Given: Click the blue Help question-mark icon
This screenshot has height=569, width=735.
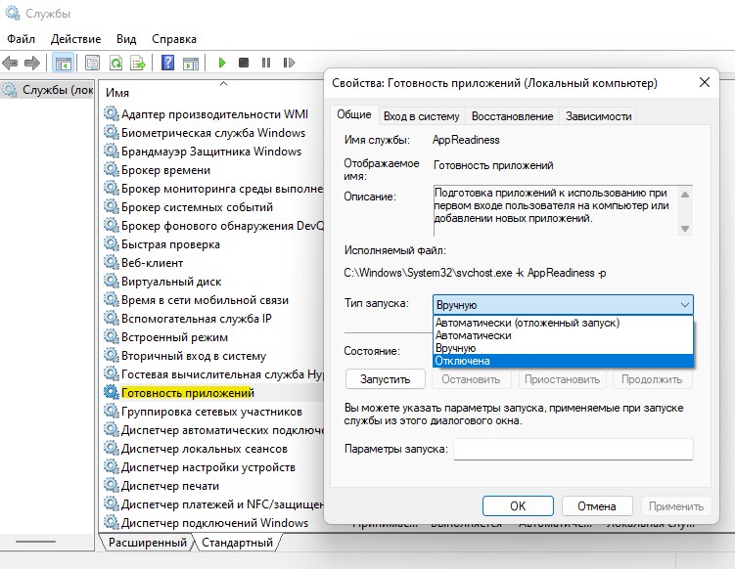Looking at the screenshot, I should (167, 63).
